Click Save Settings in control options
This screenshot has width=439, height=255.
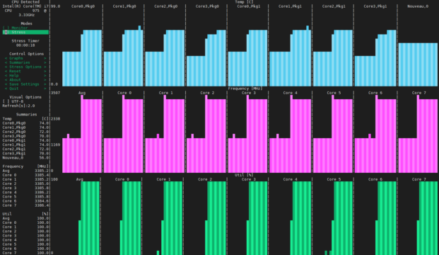25,84
